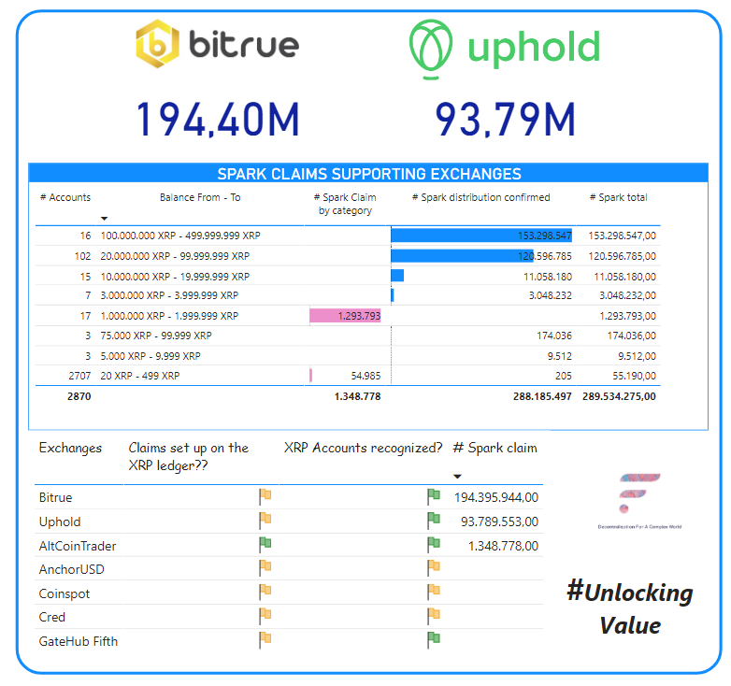
Task: Click Uphold's orange ledger claims flag
Action: click(265, 521)
